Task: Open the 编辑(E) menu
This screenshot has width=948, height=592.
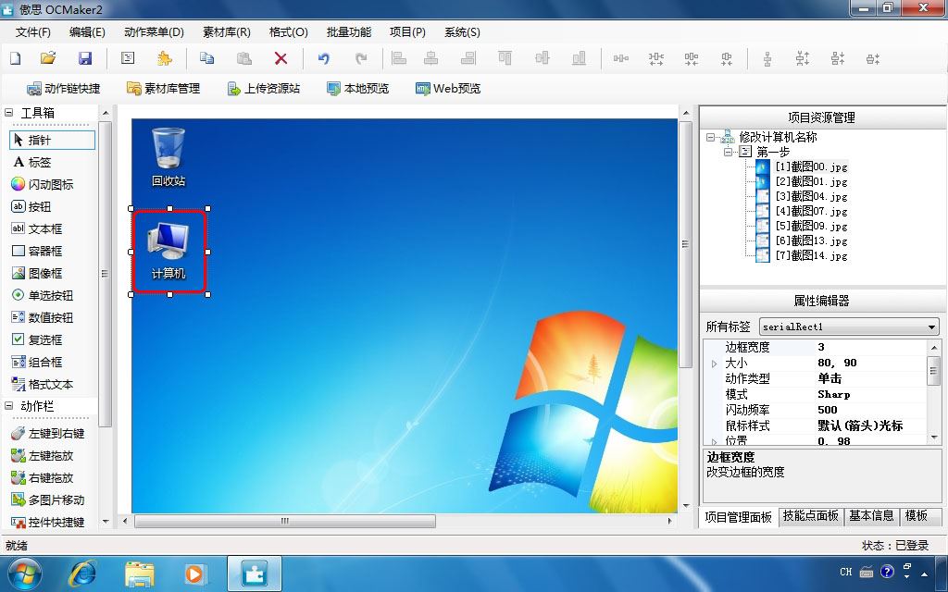Action: tap(87, 32)
